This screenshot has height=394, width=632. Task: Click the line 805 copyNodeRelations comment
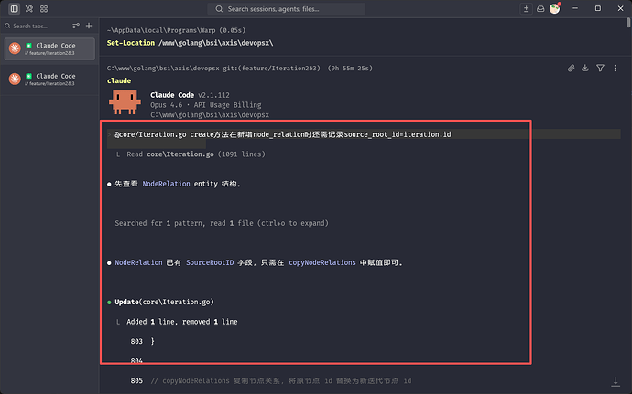(281, 380)
